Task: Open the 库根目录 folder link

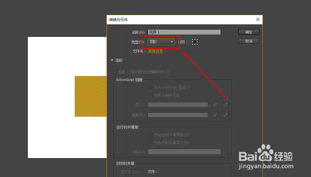Action: (x=156, y=51)
